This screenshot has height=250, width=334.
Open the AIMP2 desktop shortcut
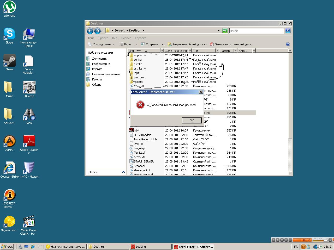coord(9,143)
